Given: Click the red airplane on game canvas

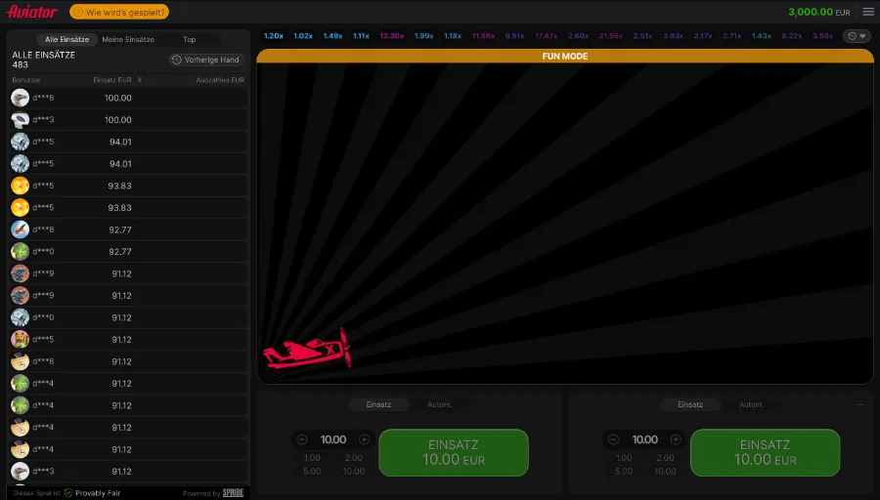Looking at the screenshot, I should pyautogui.click(x=307, y=350).
